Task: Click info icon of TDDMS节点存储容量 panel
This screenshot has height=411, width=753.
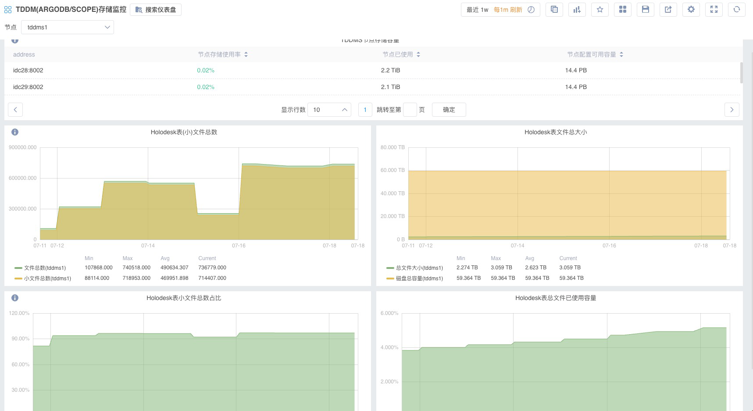Action: pos(15,41)
